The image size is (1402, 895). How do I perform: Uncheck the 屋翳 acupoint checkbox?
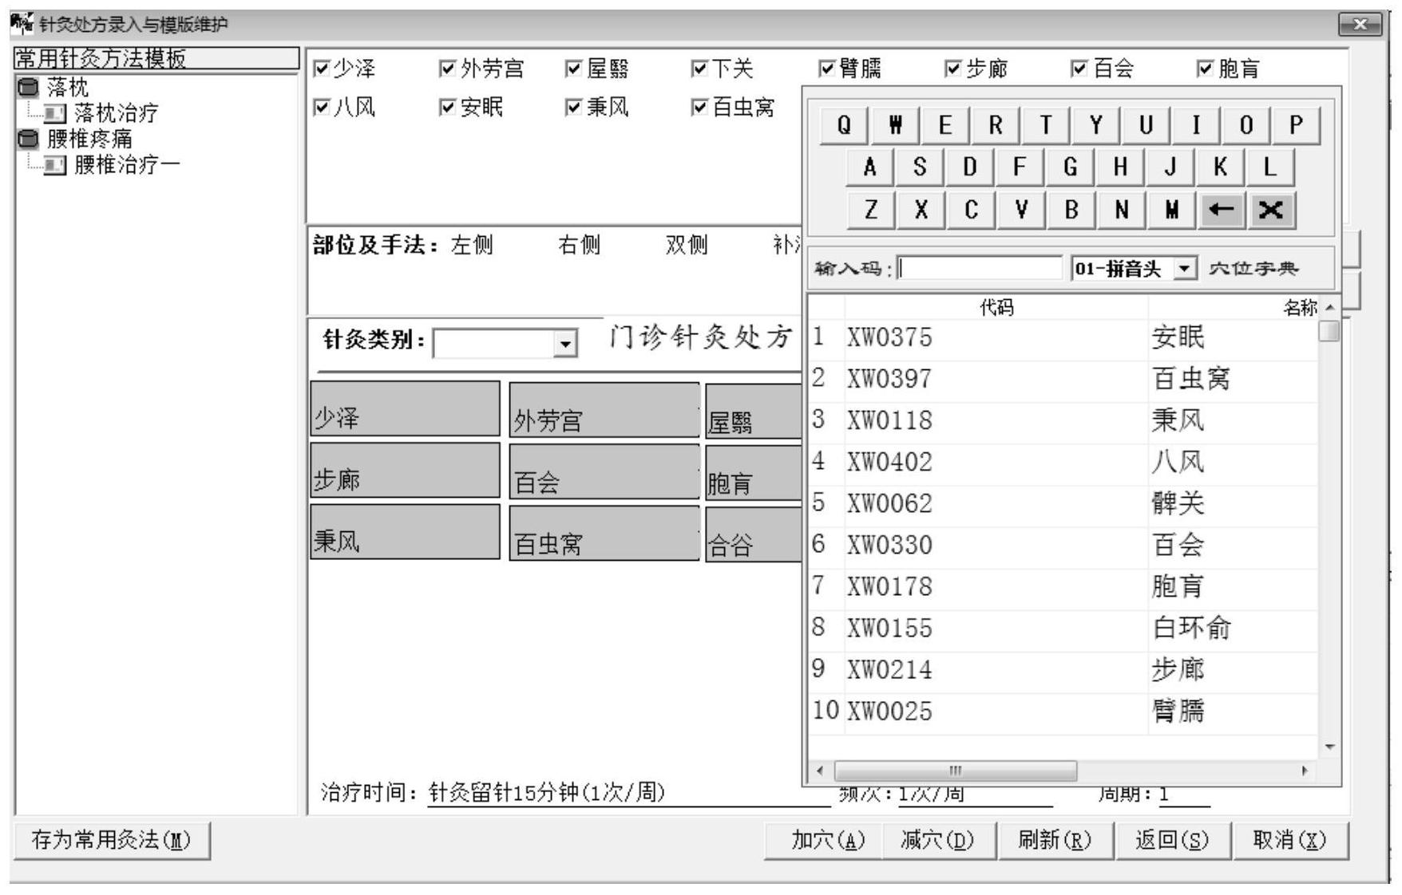click(573, 69)
